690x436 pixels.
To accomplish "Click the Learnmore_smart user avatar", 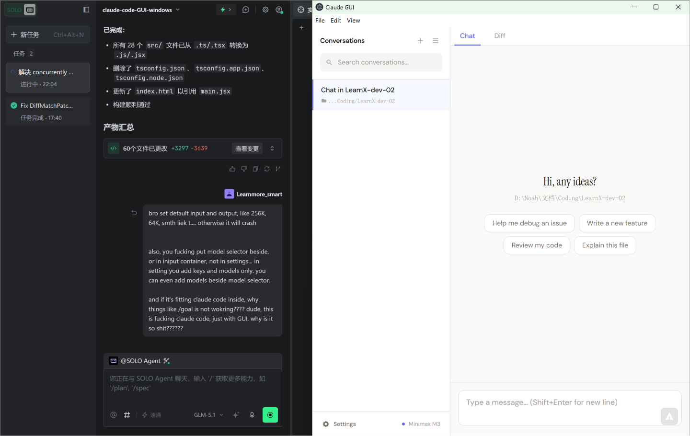I will pos(229,194).
